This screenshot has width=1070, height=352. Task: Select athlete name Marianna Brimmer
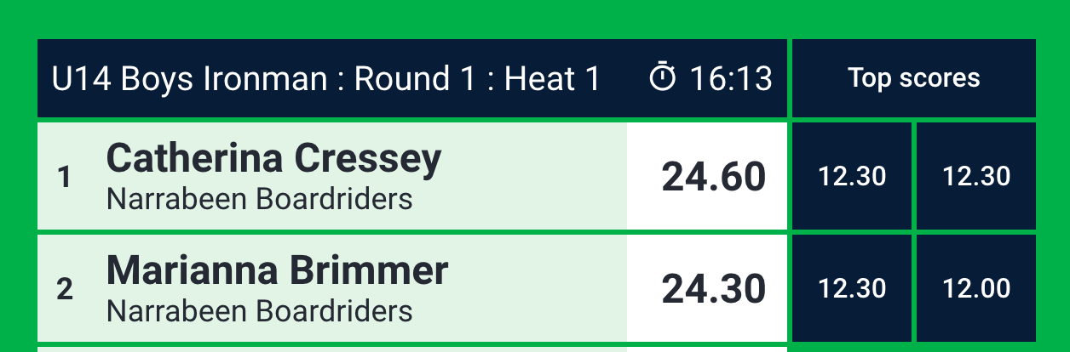point(277,271)
